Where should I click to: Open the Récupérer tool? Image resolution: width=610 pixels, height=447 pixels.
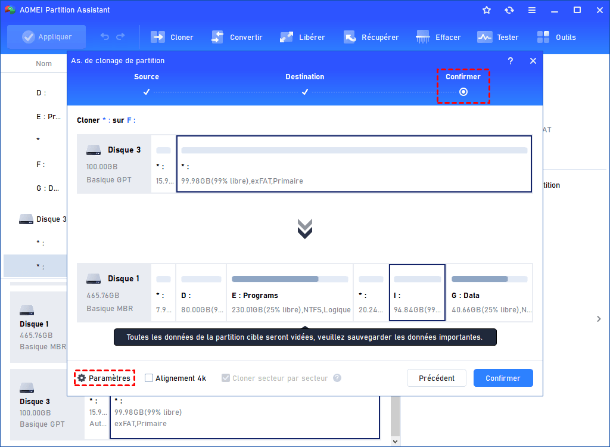[x=371, y=37]
